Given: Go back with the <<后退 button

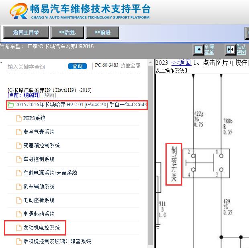Looking at the screenshot, I should (x=67, y=33).
